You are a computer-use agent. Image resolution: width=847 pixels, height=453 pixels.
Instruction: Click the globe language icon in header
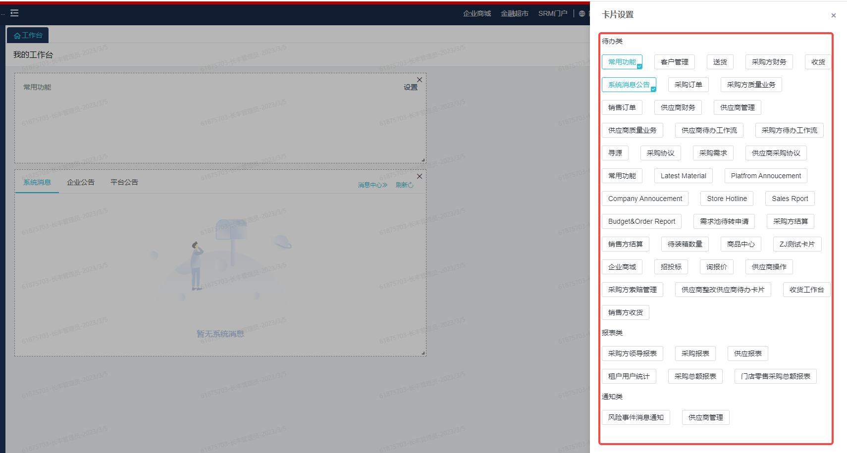tap(582, 13)
